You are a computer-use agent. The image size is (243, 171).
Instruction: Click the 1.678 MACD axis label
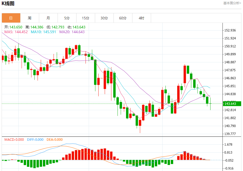click(228, 145)
